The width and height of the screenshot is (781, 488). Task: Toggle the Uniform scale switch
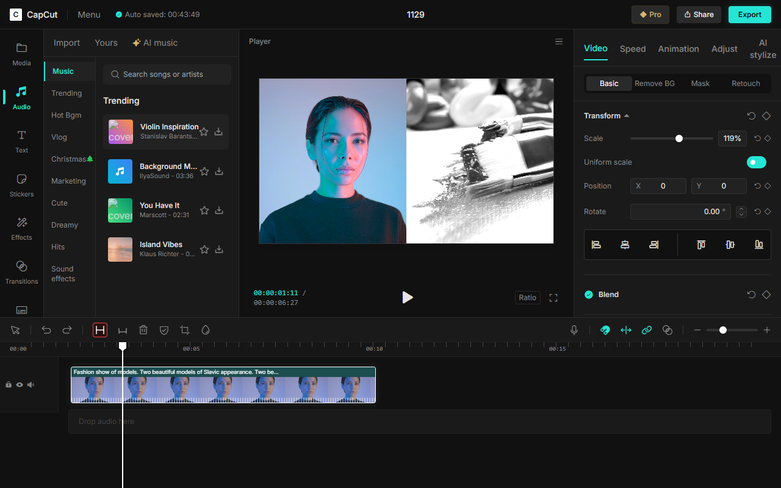click(756, 162)
